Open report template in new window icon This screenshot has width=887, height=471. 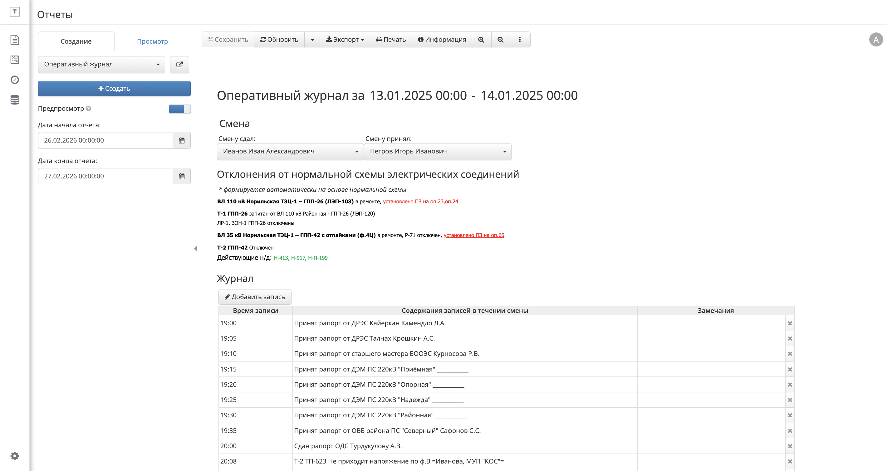pos(179,64)
